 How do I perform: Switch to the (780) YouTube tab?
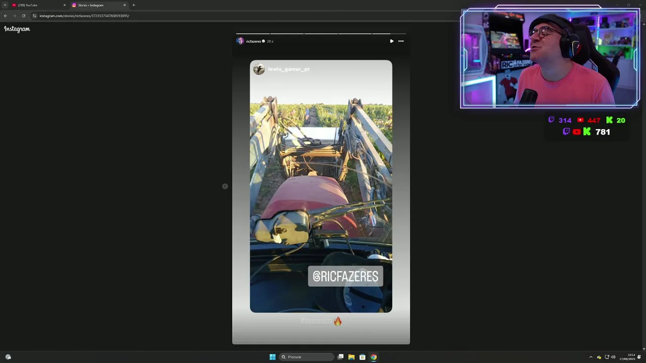click(39, 5)
